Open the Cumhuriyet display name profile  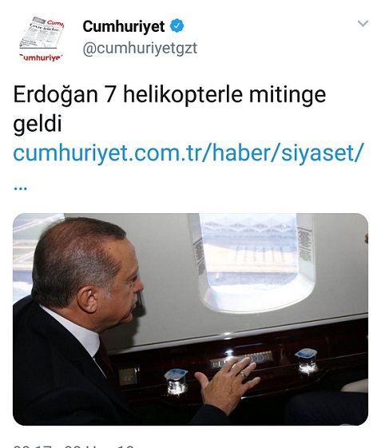[x=124, y=26]
